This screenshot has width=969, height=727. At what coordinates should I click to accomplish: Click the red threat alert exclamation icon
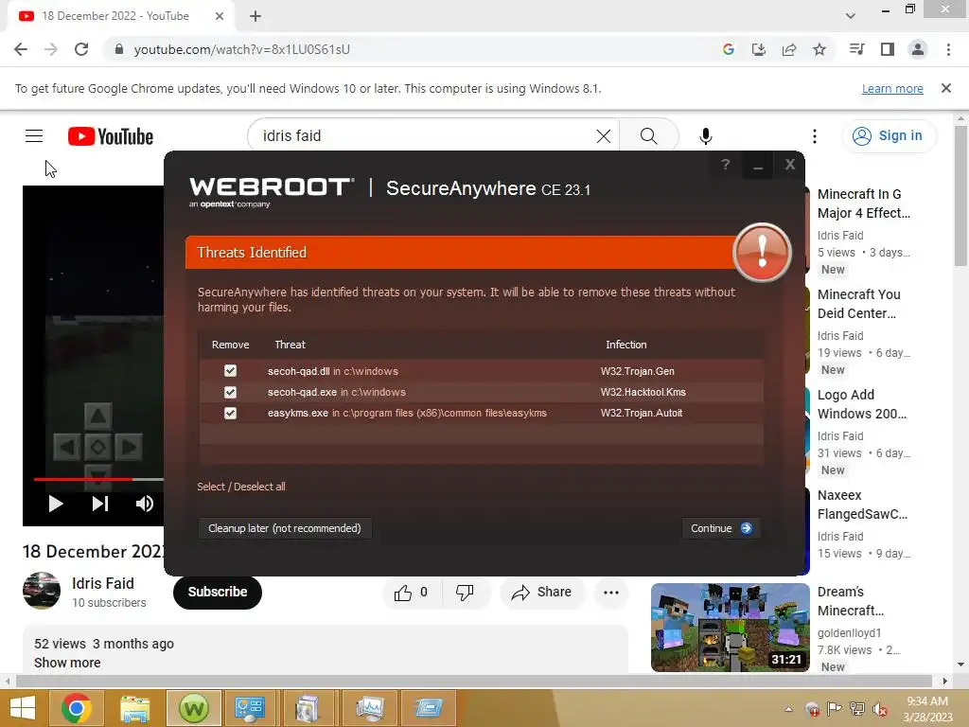762,252
